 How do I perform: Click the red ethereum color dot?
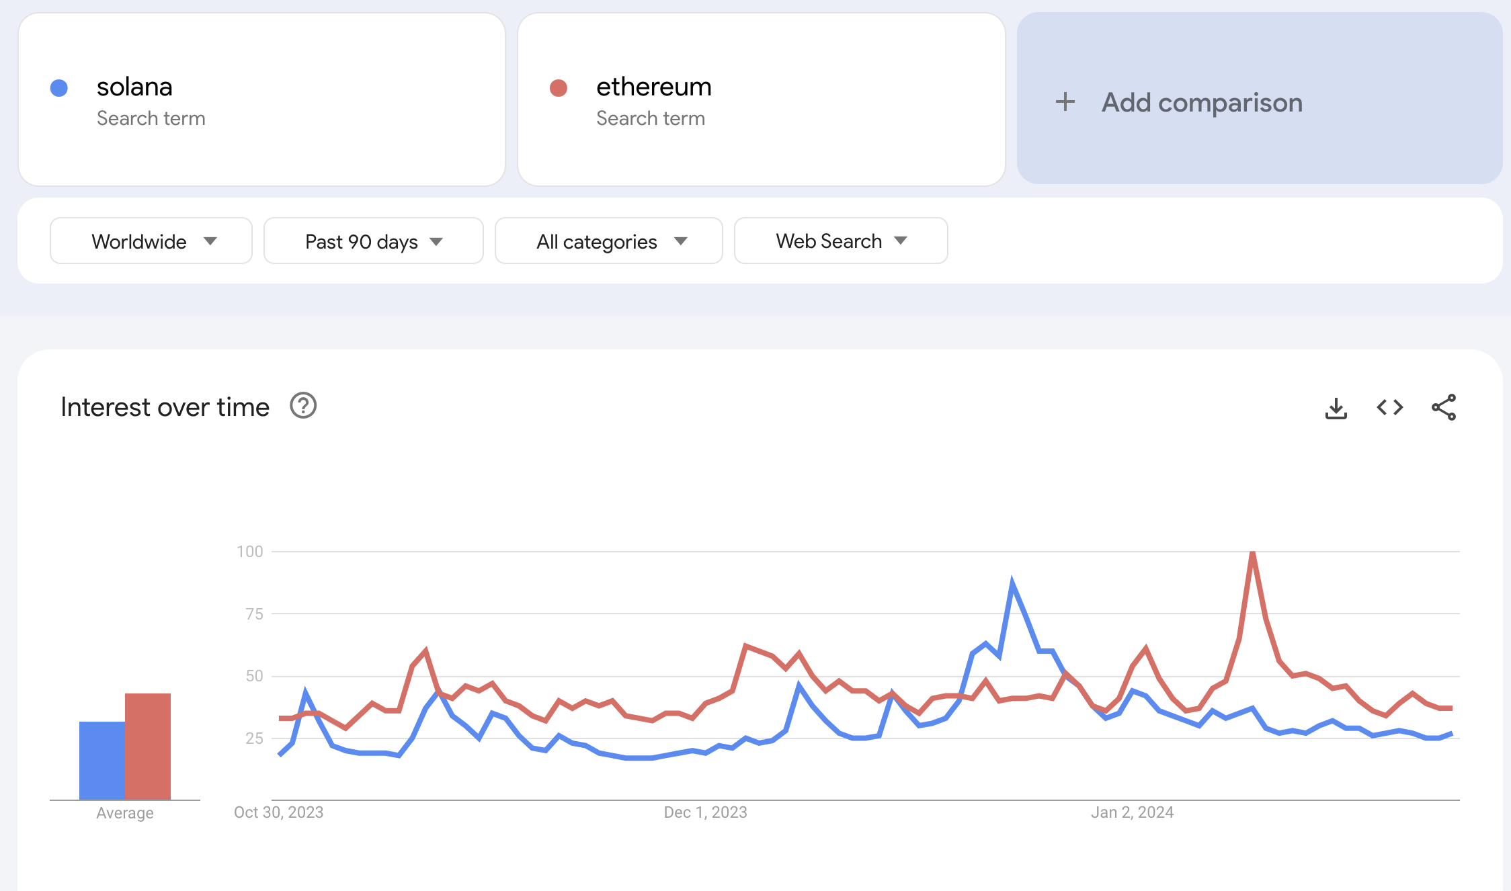tap(559, 88)
